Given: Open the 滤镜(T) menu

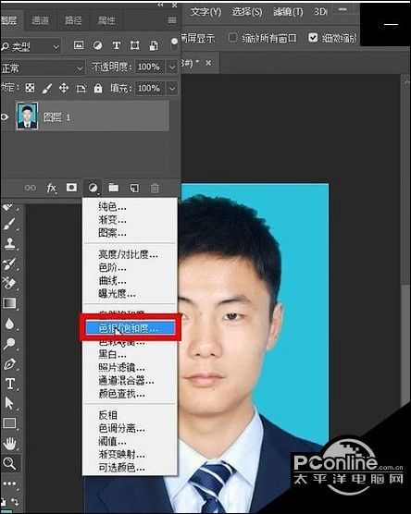Looking at the screenshot, I should coord(288,12).
